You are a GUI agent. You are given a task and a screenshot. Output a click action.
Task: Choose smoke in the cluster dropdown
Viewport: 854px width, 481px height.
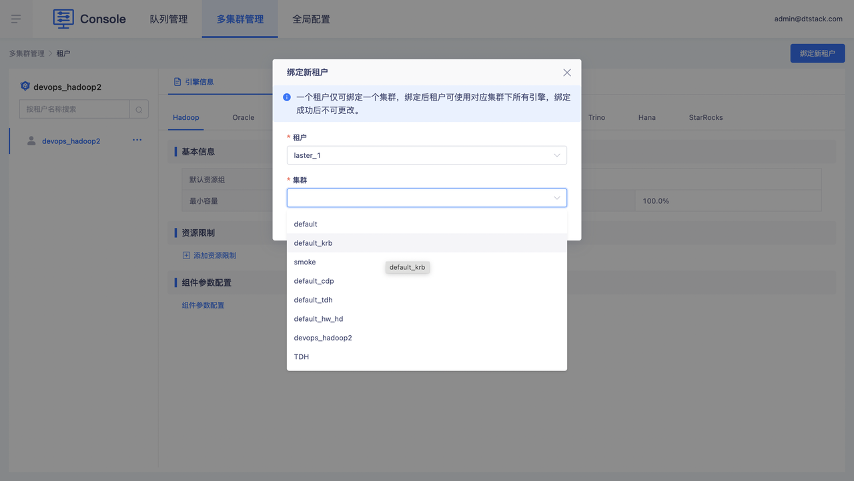(x=305, y=262)
